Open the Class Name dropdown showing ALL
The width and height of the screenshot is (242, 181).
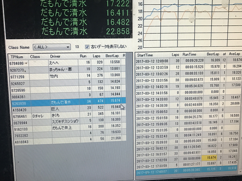coord(52,47)
